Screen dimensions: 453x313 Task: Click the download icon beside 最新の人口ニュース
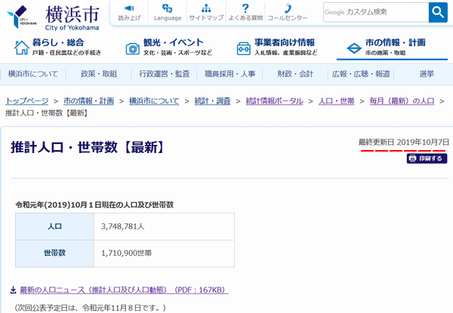tap(13, 290)
